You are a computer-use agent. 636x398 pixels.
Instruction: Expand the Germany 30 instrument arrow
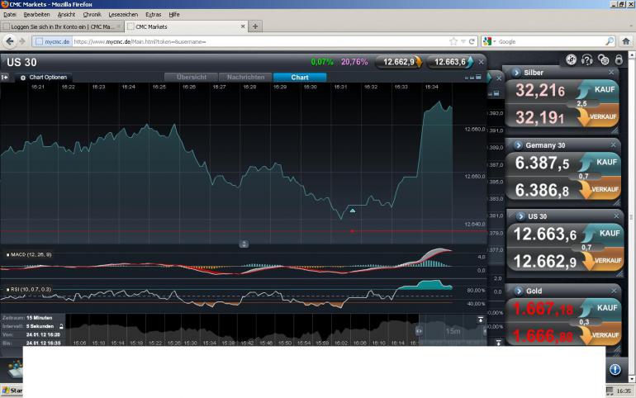click(x=518, y=145)
